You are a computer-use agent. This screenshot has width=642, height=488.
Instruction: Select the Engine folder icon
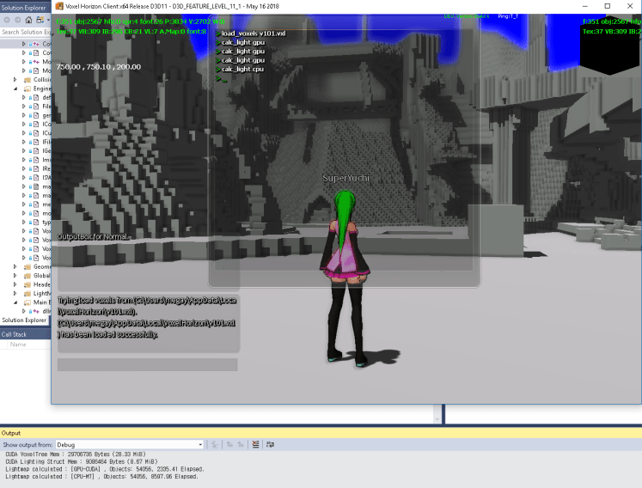pyautogui.click(x=27, y=88)
